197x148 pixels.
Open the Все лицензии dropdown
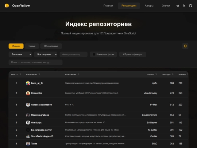[46, 54]
